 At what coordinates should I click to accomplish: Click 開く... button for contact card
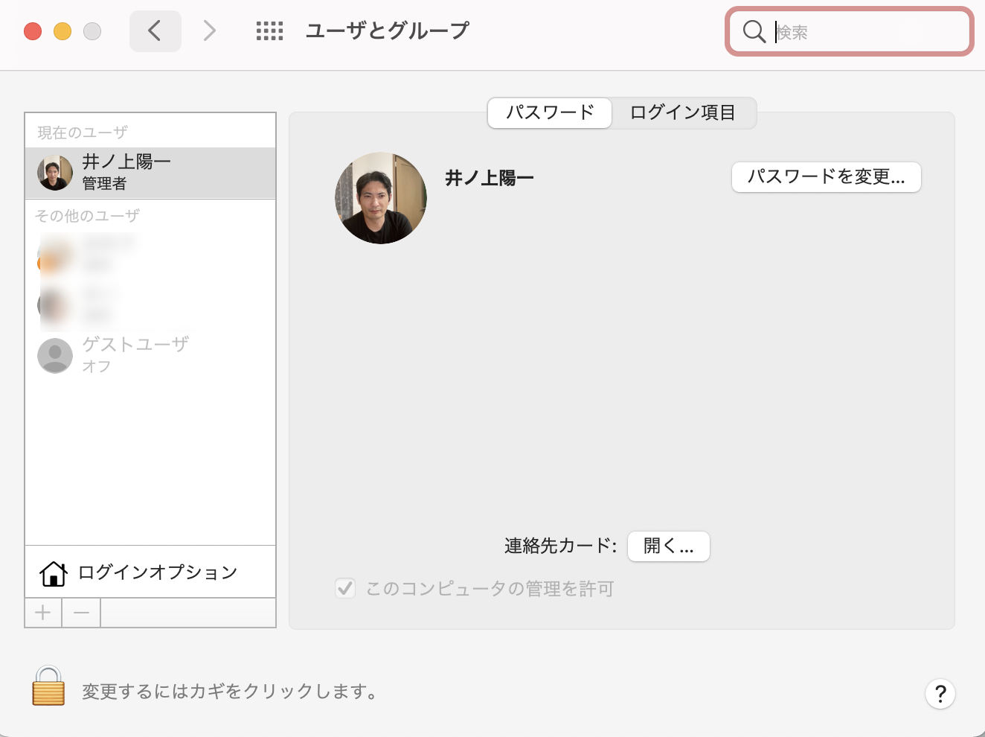point(668,546)
